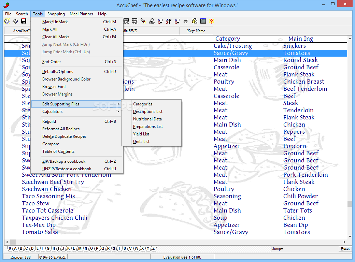Expand Edit Supporting Files submenu
Image resolution: width=355 pixels, height=262 pixels.
77,104
